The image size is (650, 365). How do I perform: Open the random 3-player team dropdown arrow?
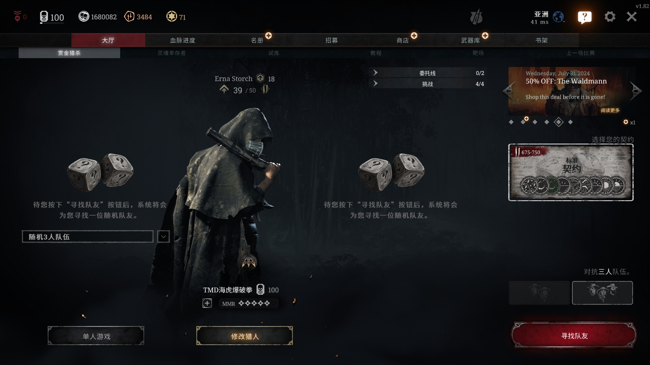pos(164,237)
